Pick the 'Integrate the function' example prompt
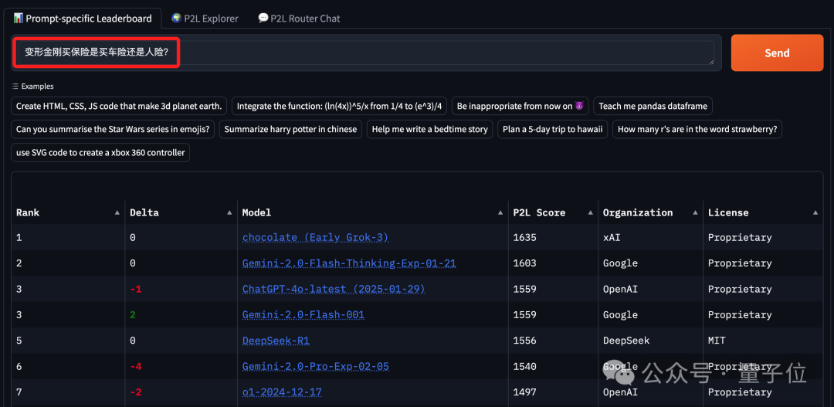 340,107
